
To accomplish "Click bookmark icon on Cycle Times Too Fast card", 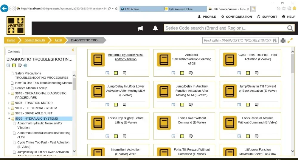I will point(239,73).
